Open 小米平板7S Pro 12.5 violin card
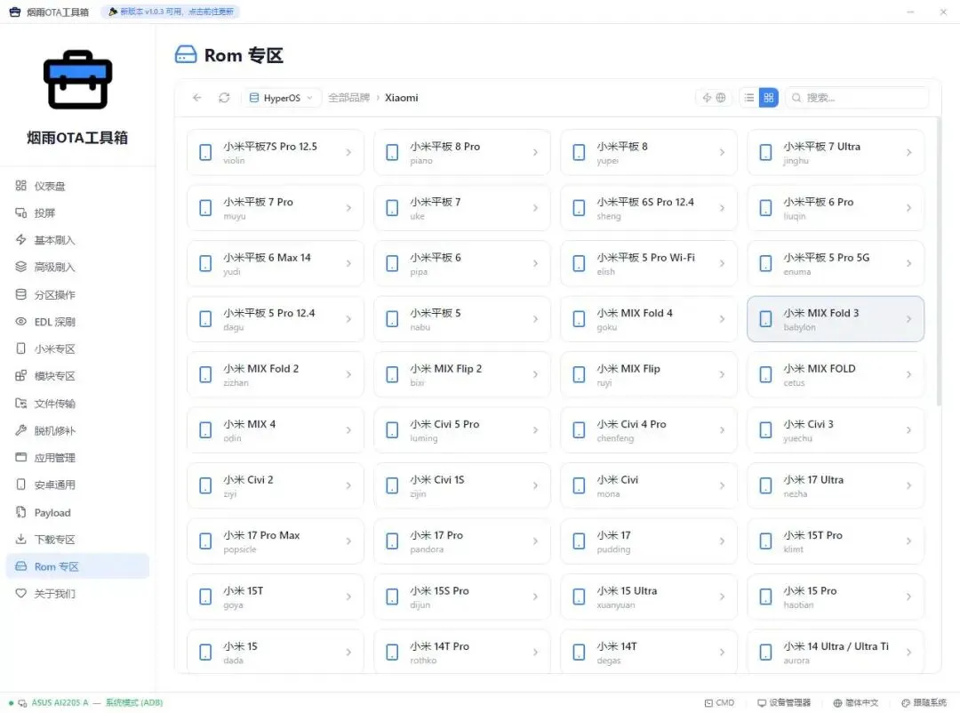This screenshot has height=713, width=960. point(276,153)
